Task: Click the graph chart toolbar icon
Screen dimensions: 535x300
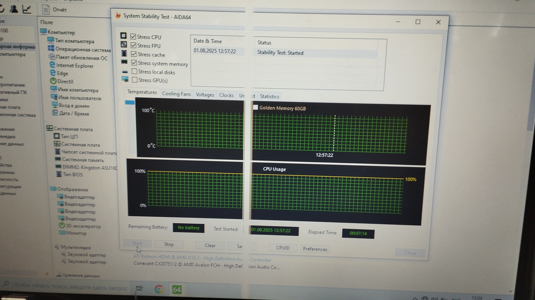Action: click(26, 9)
